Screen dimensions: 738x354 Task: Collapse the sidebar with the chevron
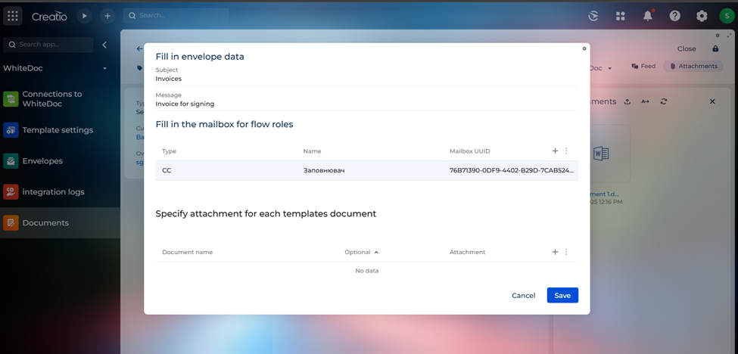click(x=104, y=45)
